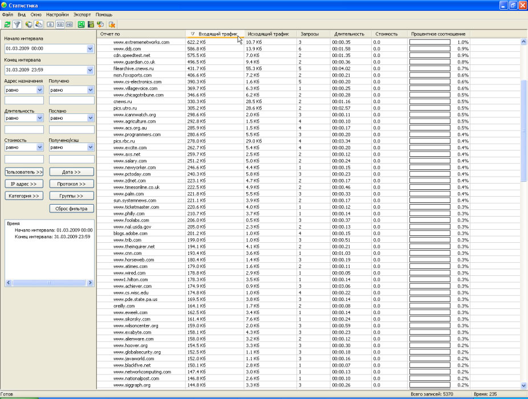Click the delete icon with orange cross
The image size is (528, 399).
112,25
